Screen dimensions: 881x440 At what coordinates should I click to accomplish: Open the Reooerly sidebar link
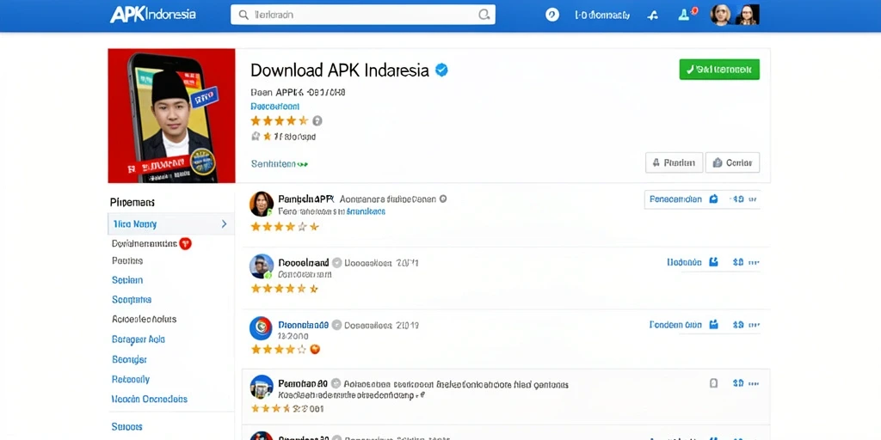point(131,379)
